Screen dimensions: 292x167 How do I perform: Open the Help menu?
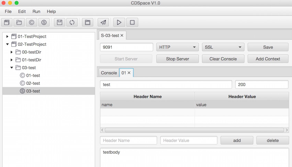pyautogui.click(x=51, y=11)
